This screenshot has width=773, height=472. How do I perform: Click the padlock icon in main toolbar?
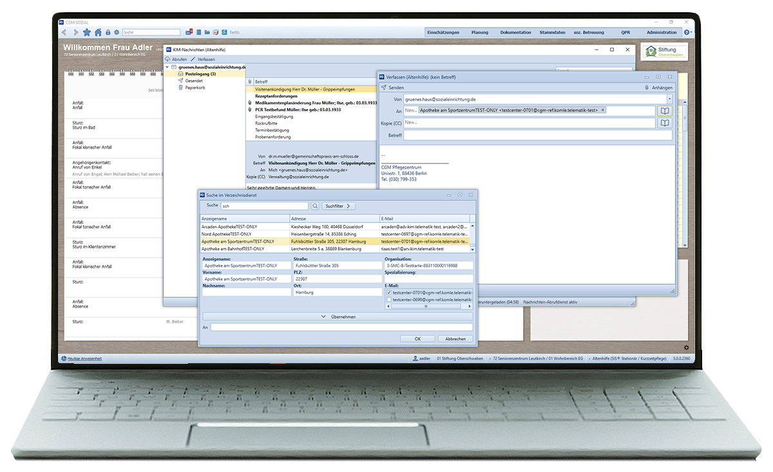point(108,32)
